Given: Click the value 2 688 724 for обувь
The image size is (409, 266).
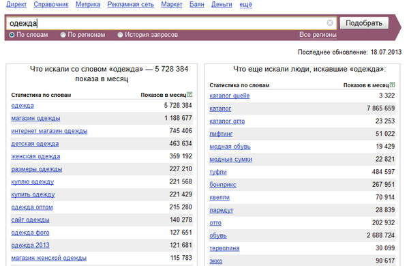Looking at the screenshot, I should [380, 235].
